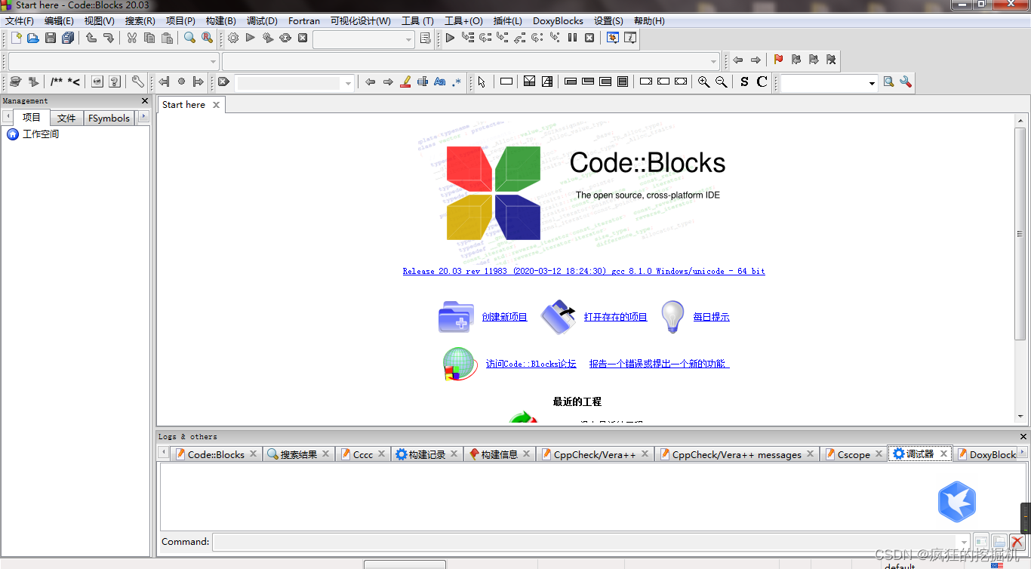Click the Rebuild cycle-arrows icon
The width and height of the screenshot is (1031, 569).
[x=285, y=38]
